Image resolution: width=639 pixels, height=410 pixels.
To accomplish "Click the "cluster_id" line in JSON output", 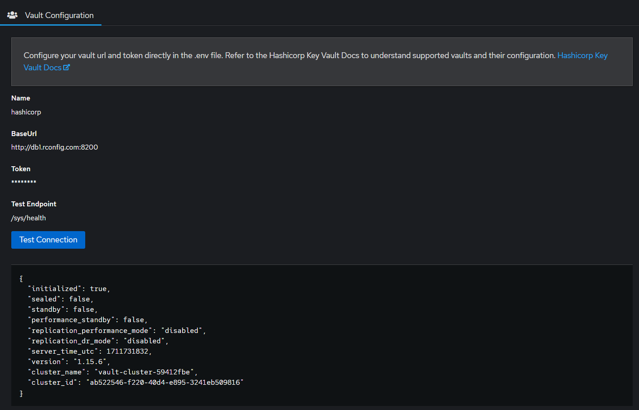I will (135, 383).
